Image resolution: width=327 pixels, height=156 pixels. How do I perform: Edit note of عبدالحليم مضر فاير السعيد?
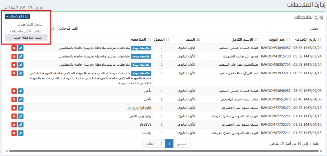21,65
